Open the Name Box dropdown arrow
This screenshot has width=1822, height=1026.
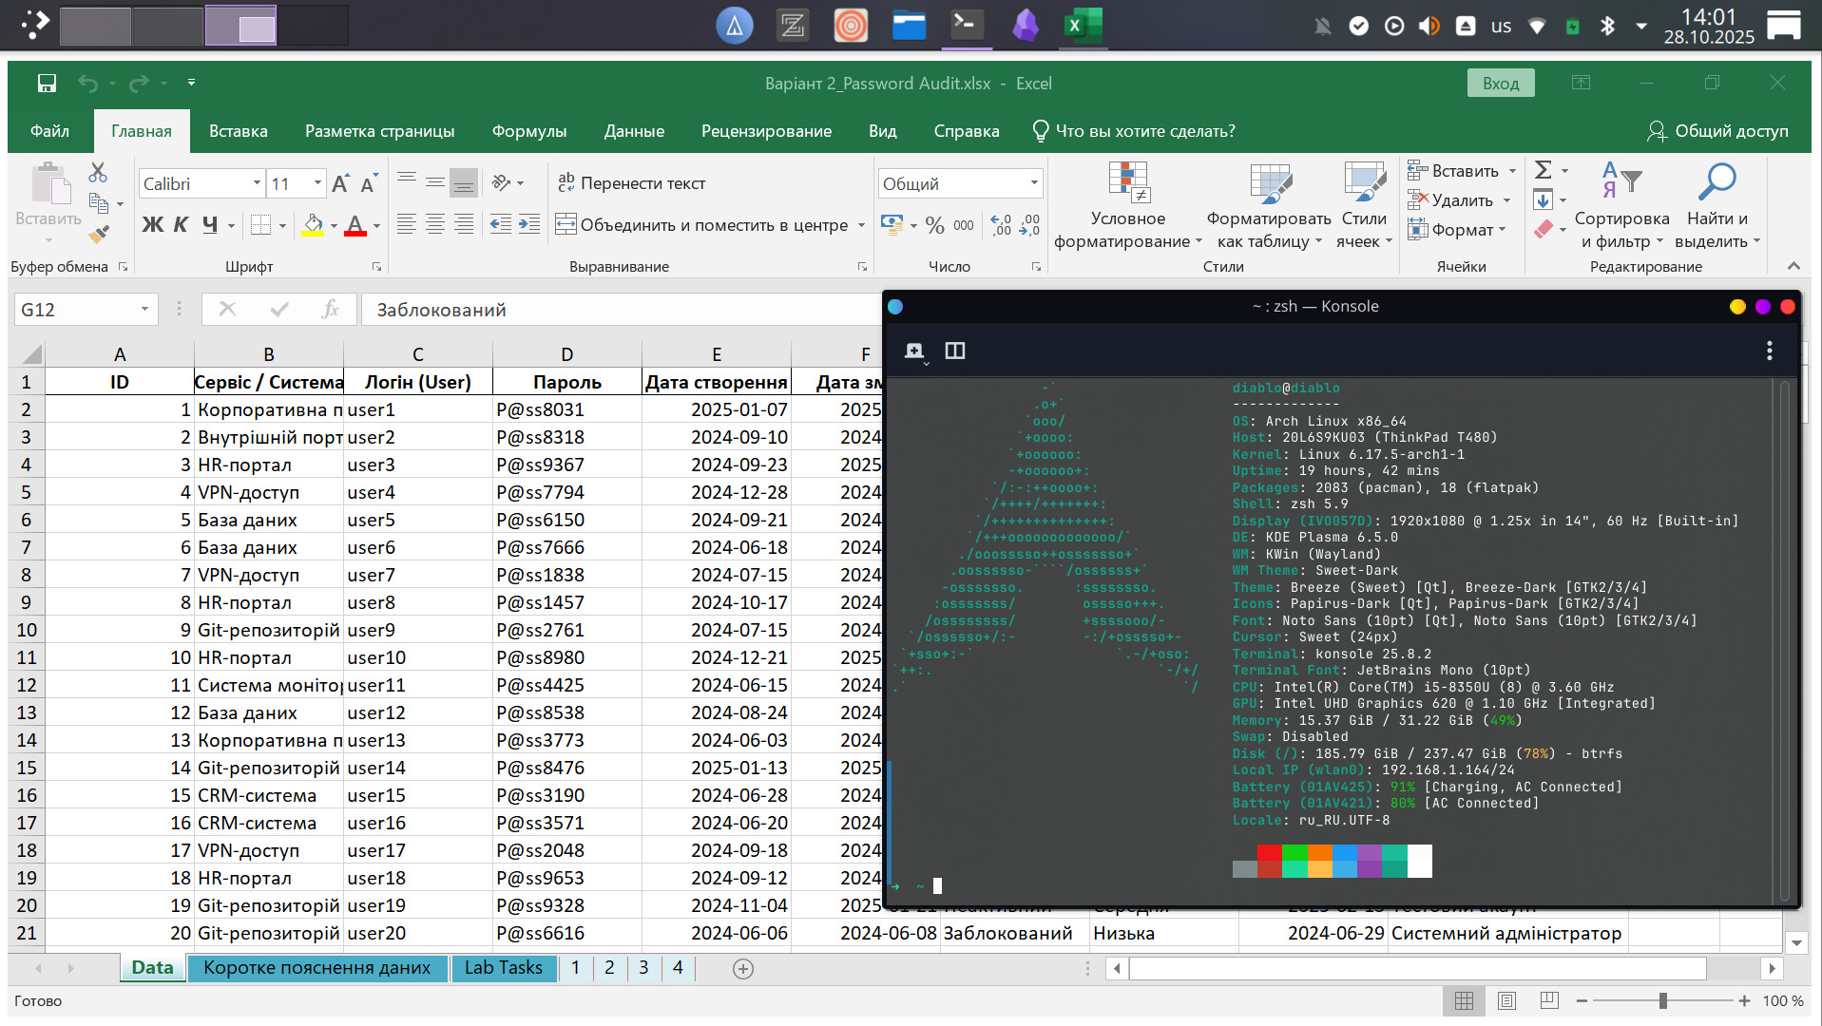tap(144, 310)
